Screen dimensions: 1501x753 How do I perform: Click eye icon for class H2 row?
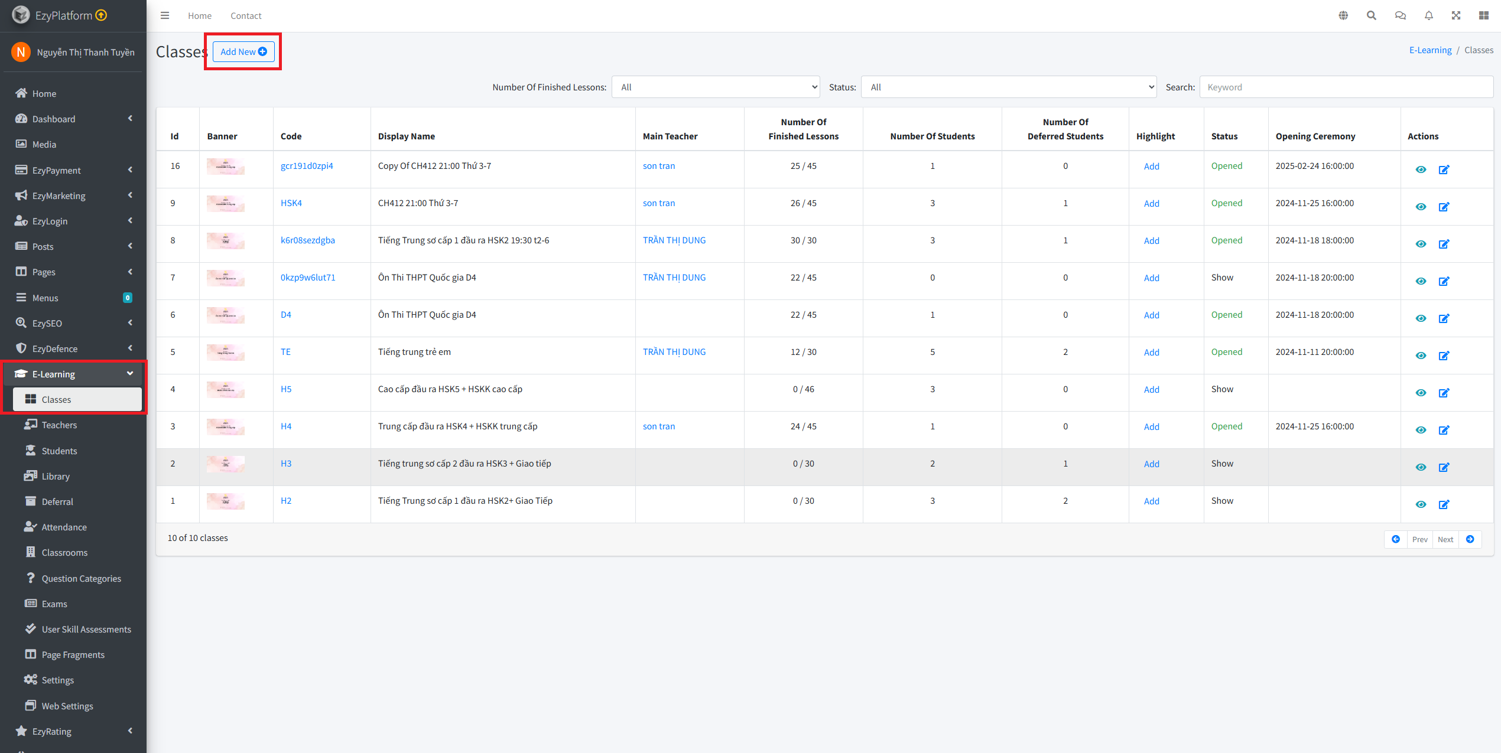coord(1421,504)
